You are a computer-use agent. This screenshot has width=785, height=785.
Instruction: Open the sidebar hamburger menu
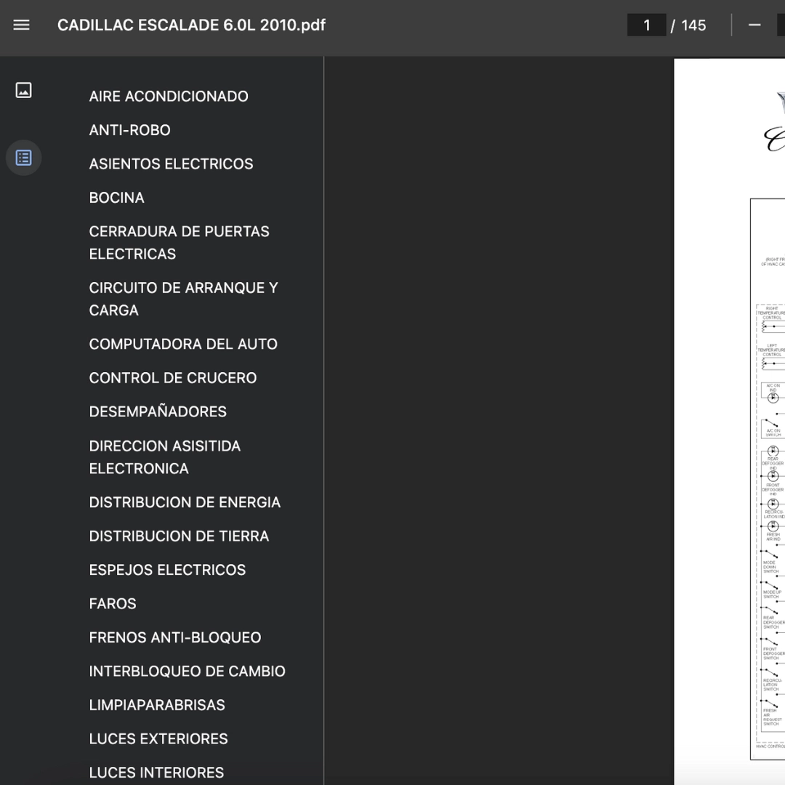[x=21, y=25]
